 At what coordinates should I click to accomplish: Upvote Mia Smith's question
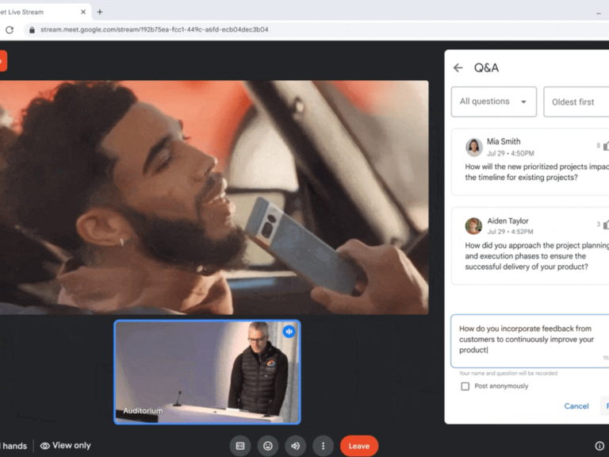[x=605, y=146]
